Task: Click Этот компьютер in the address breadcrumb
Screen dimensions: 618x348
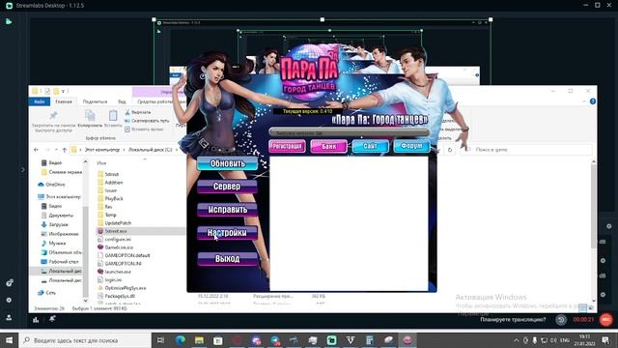Action: [102, 150]
